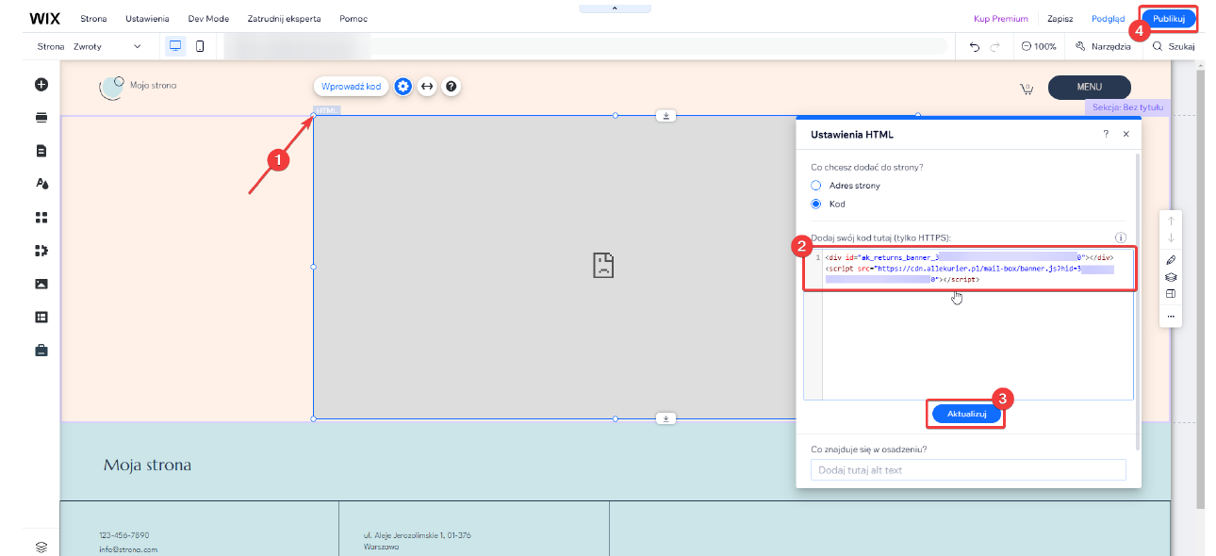1216x556 pixels.
Task: Open the Site Design text-and-drop icon
Action: point(41,184)
